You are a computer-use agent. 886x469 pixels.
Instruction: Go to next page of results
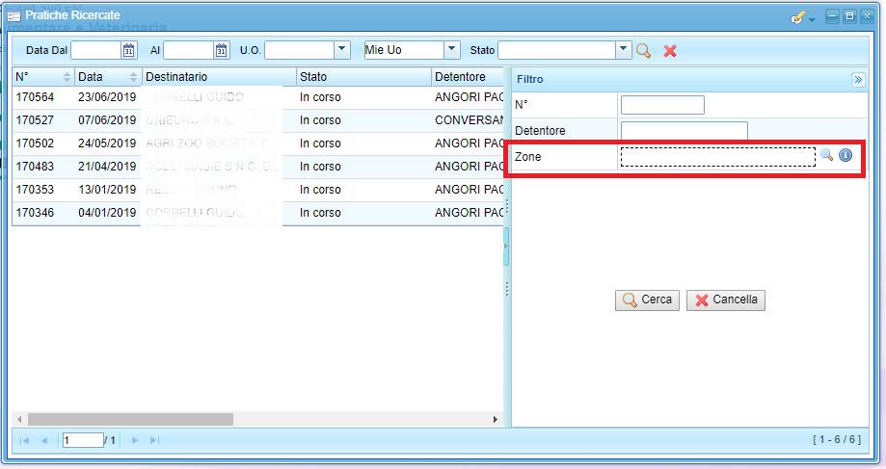pos(134,440)
